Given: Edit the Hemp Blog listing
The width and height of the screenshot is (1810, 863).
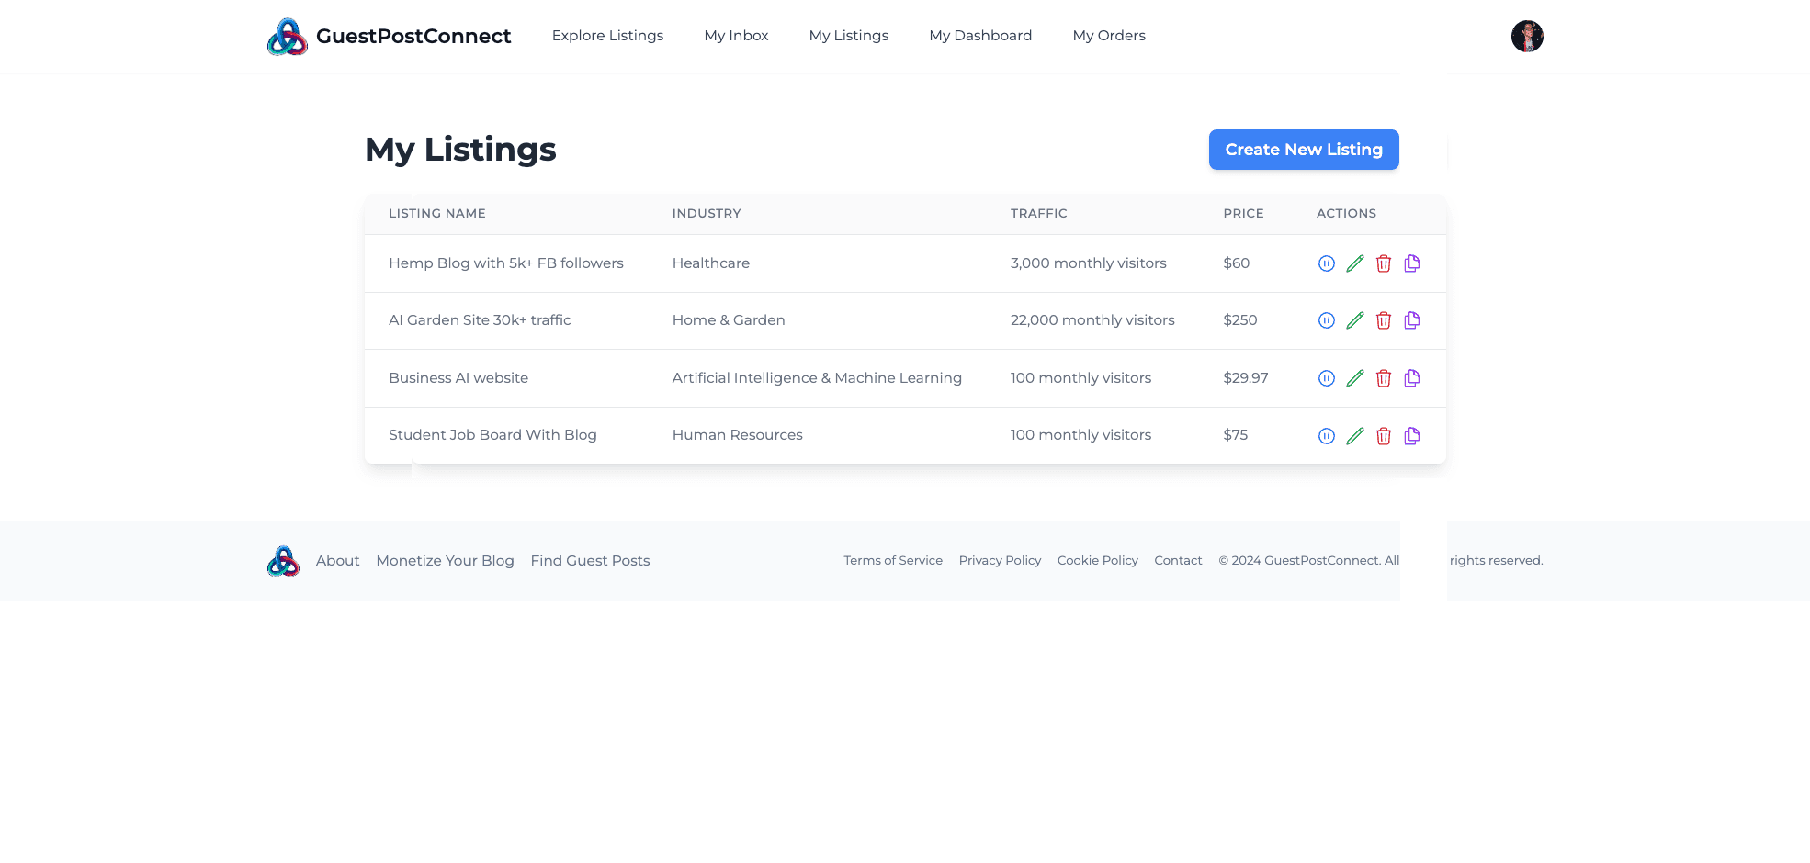Looking at the screenshot, I should click(x=1354, y=263).
